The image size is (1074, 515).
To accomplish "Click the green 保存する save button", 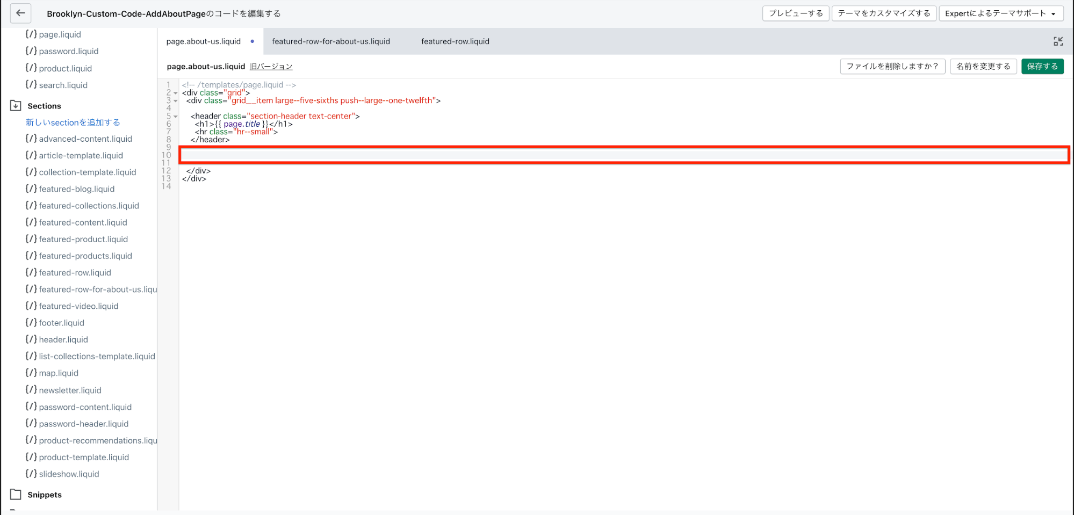I will [x=1042, y=67].
